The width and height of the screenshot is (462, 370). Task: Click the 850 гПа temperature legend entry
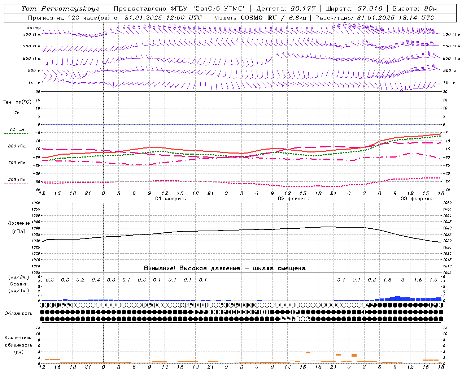17,146
